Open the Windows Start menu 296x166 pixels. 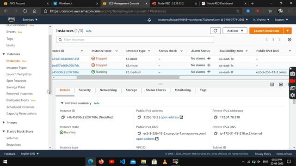click(x=5, y=162)
